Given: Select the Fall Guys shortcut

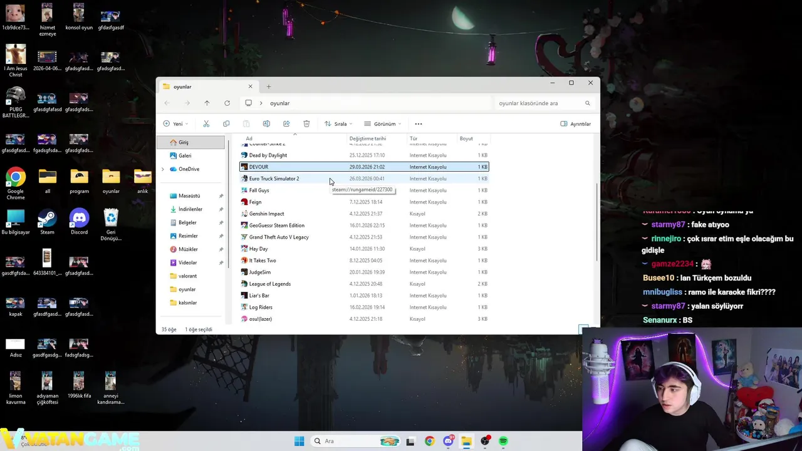Looking at the screenshot, I should pyautogui.click(x=364, y=190).
